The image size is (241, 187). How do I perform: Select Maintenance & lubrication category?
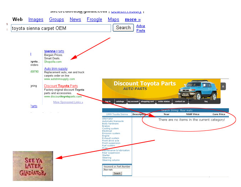click(x=116, y=150)
